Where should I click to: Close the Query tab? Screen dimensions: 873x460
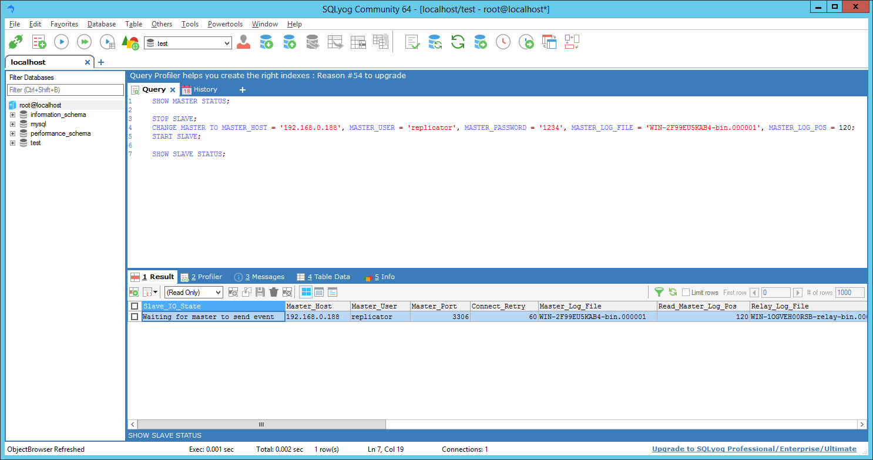click(x=173, y=90)
